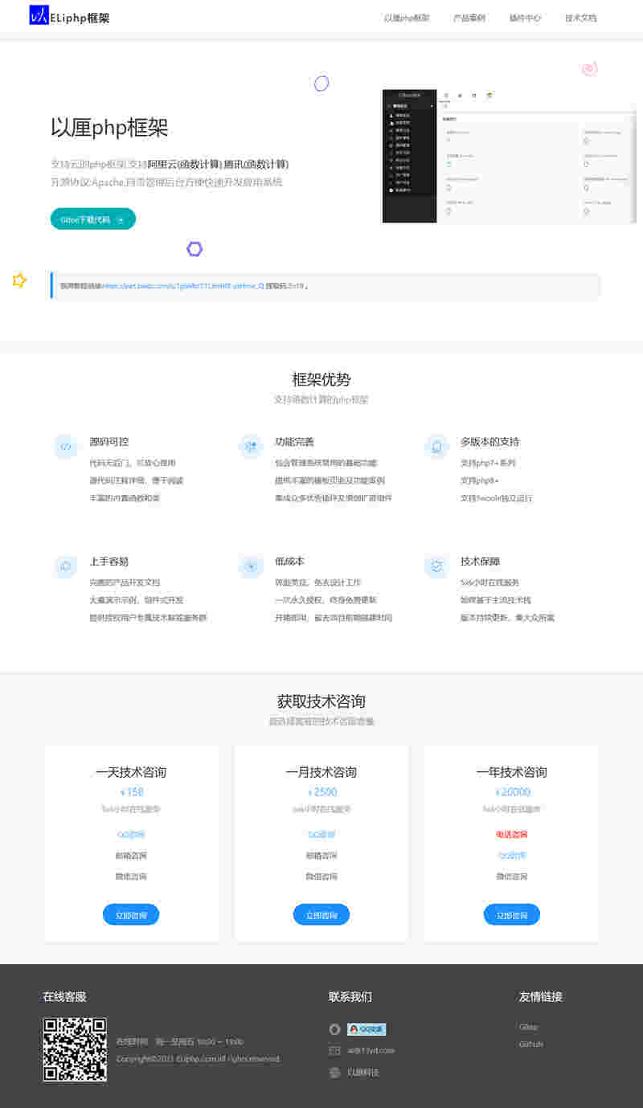Click the 低成本 feature icon
The height and width of the screenshot is (1108, 643).
click(251, 566)
